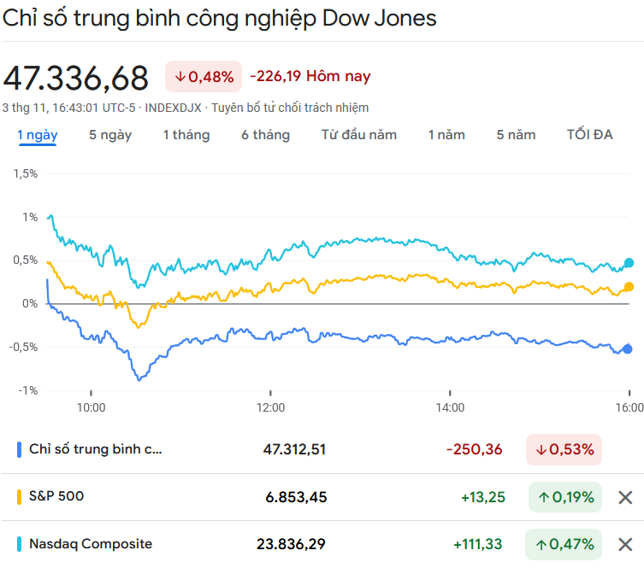The image size is (644, 568).
Task: Click the Nasdaq Composite teal color marker
Action: pyautogui.click(x=19, y=544)
